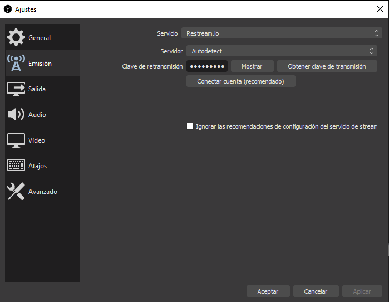This screenshot has height=302, width=389.
Task: Open the Avanzado settings section
Action: (x=42, y=192)
